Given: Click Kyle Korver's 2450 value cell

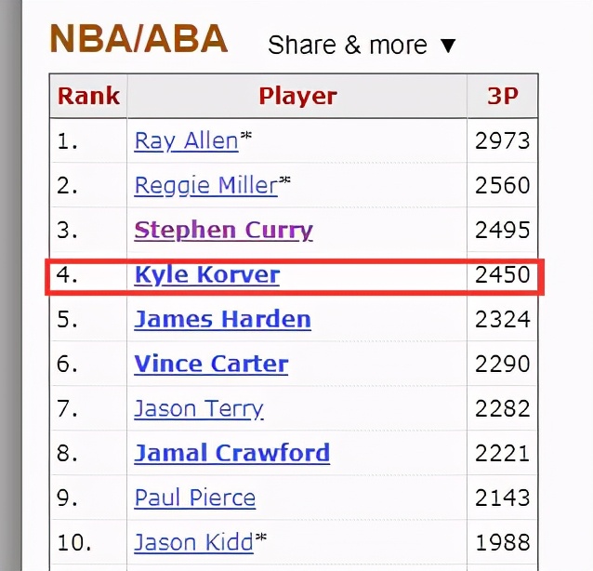Looking at the screenshot, I should pos(503,274).
